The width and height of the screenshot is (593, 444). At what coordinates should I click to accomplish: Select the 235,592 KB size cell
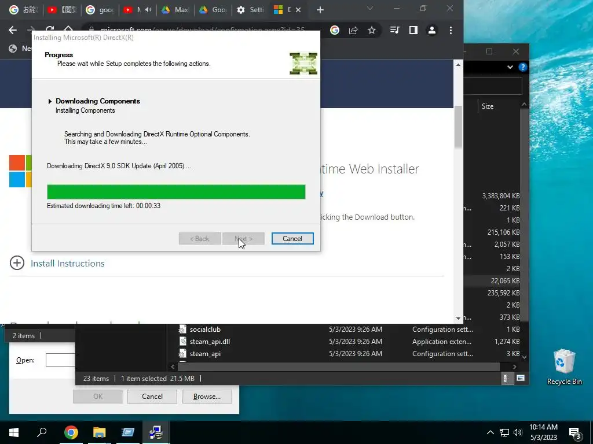(503, 293)
